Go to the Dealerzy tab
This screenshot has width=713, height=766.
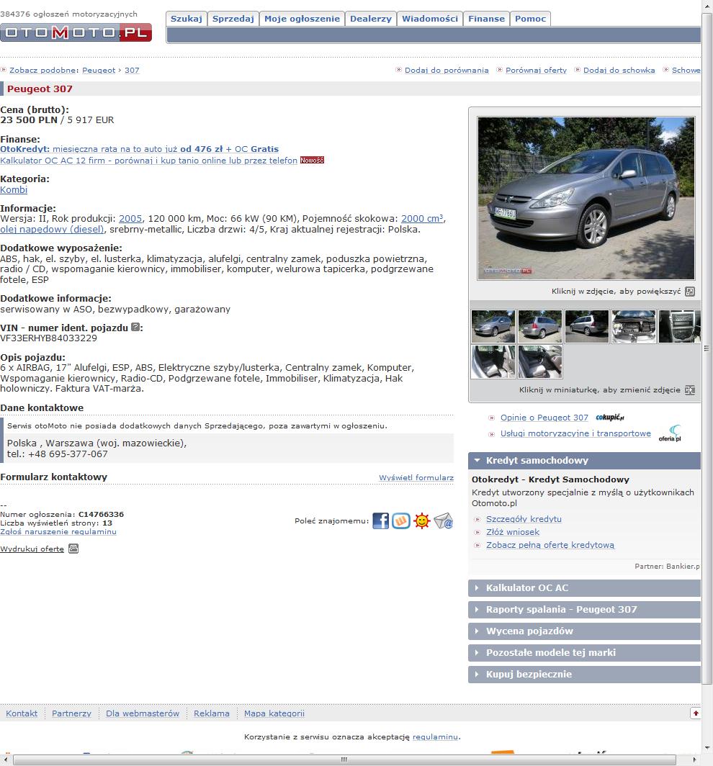pyautogui.click(x=371, y=19)
